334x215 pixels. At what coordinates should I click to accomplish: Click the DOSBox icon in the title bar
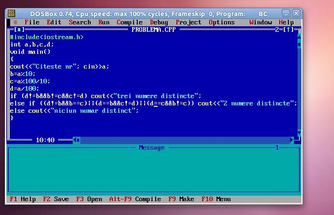pos(12,13)
